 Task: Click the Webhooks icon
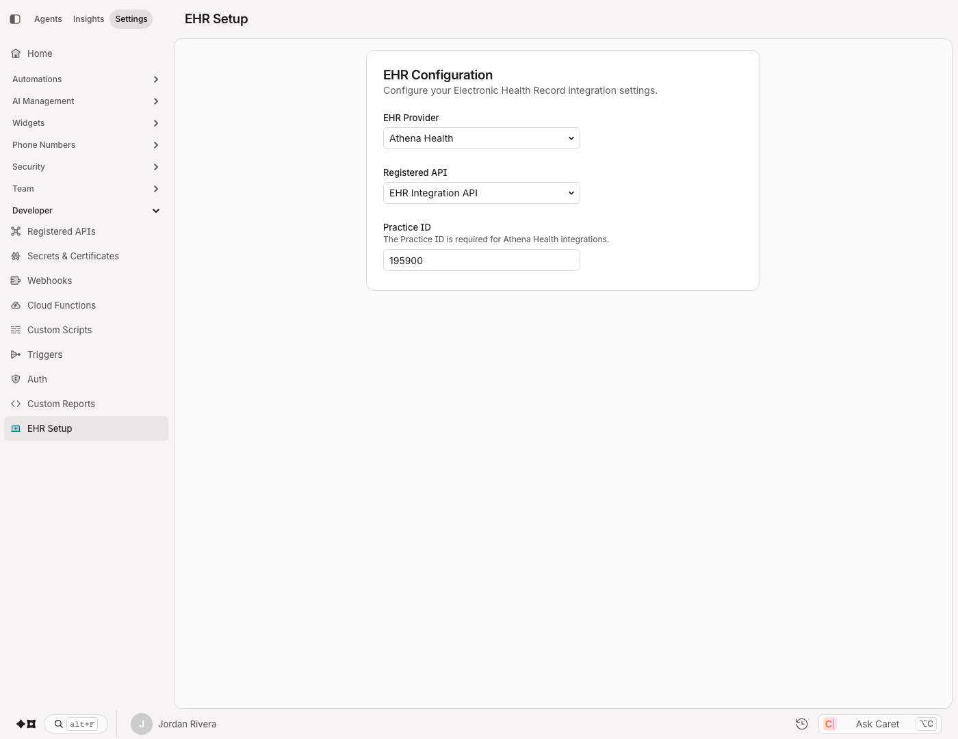pyautogui.click(x=16, y=281)
